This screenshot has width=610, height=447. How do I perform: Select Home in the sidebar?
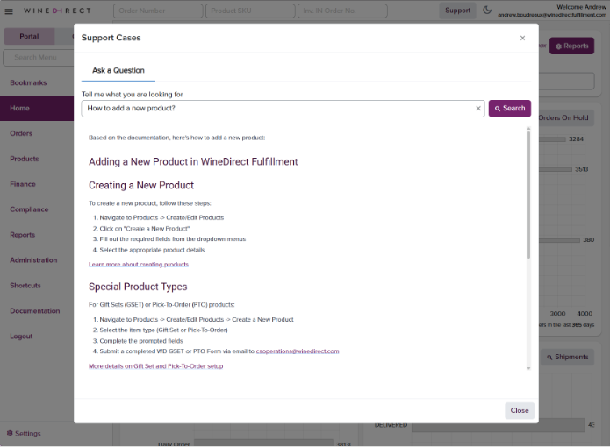[37, 108]
